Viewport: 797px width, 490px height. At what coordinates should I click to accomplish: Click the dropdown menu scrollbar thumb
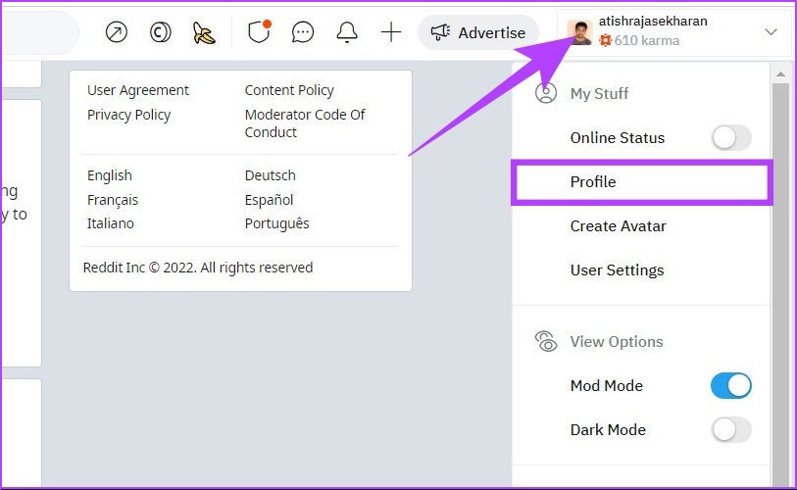coord(780,284)
